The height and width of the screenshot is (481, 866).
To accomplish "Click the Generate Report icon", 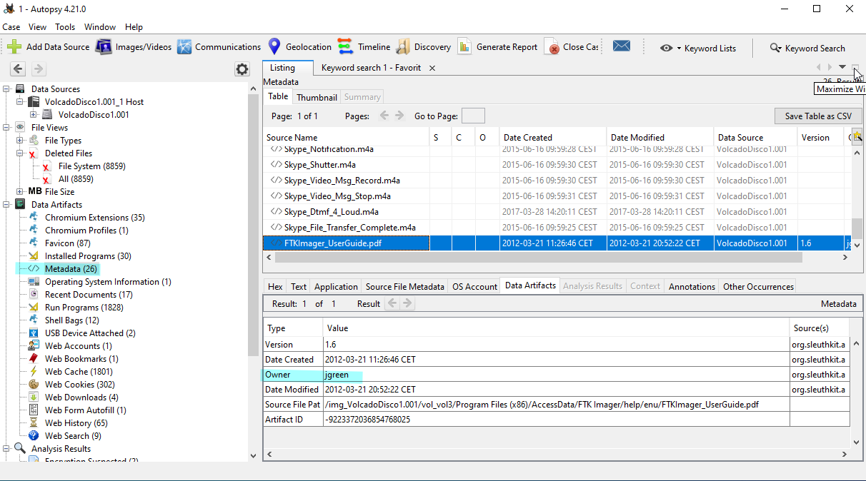I will (464, 47).
